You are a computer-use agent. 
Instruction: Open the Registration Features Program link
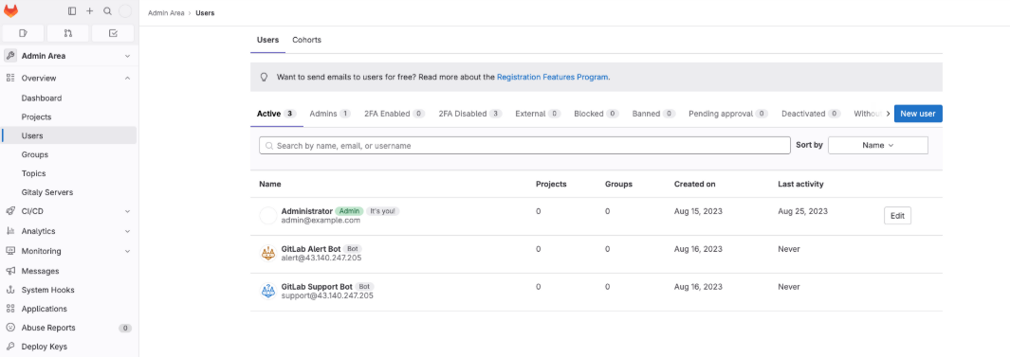tap(552, 77)
